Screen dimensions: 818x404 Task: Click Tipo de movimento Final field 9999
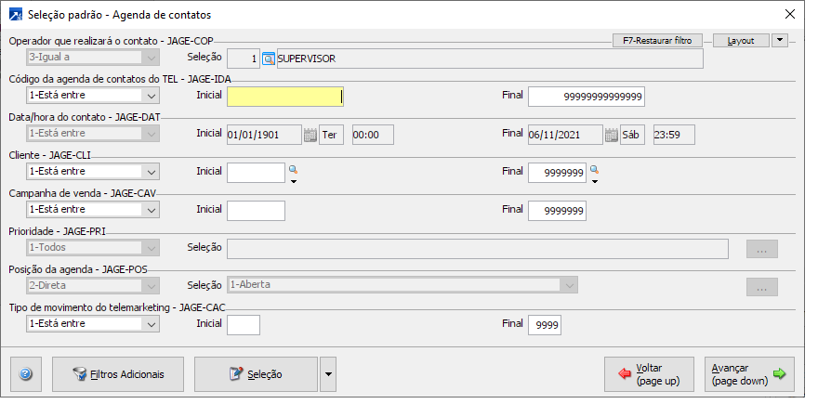point(545,325)
